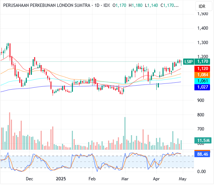Click the LSIP symbol price tag

point(189,61)
